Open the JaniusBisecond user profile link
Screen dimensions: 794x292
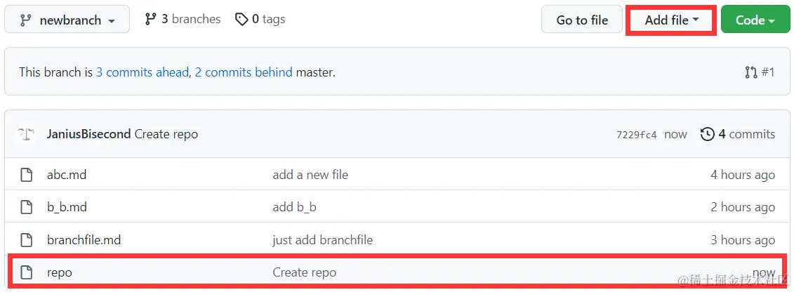(x=88, y=135)
